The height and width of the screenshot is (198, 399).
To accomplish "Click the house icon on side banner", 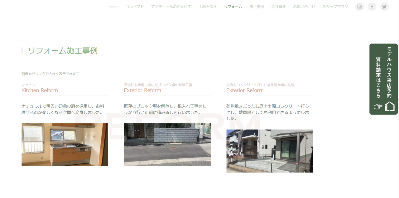I will point(389,106).
